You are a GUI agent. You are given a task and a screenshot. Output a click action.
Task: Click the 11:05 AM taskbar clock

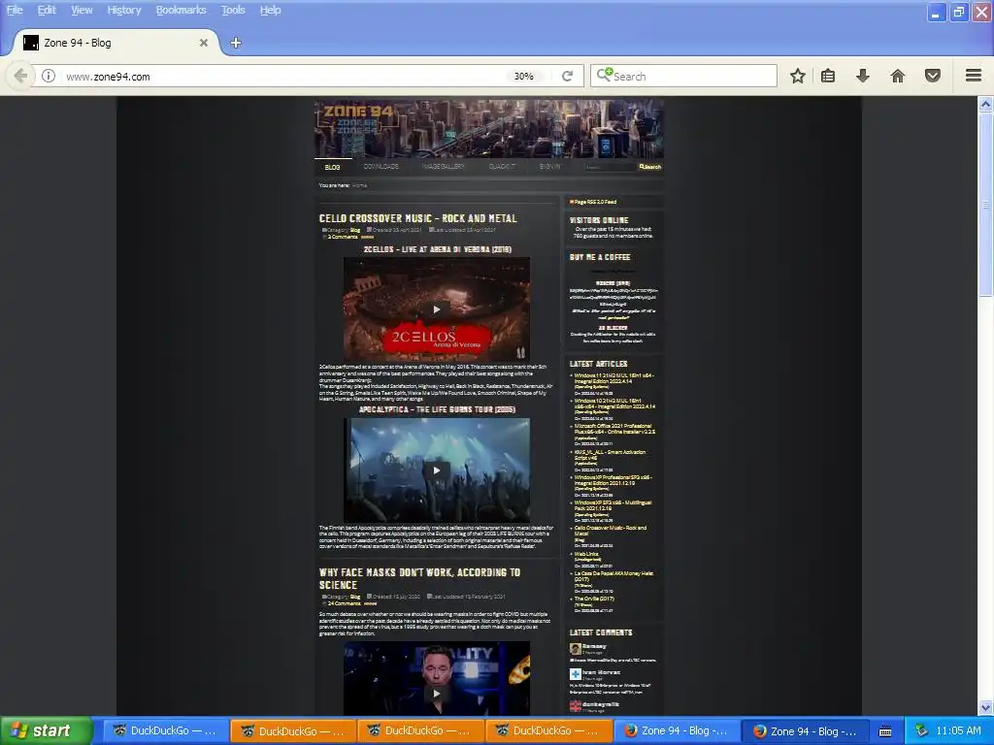[958, 730]
